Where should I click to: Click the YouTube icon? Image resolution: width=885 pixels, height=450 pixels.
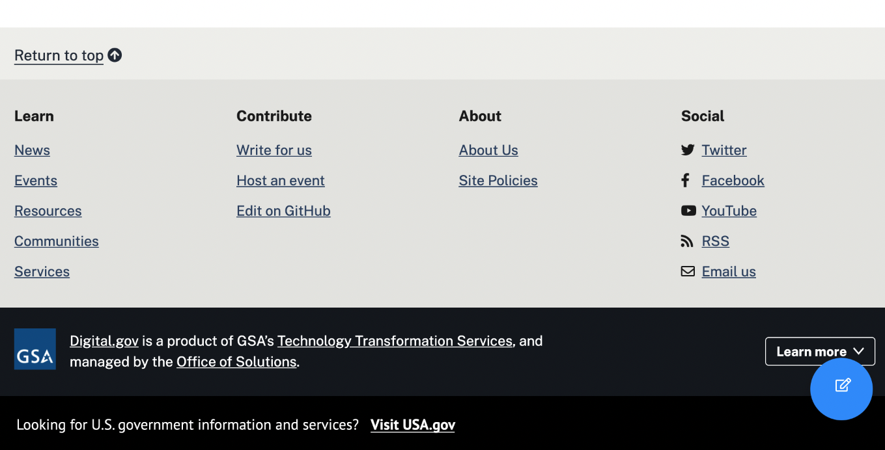(688, 210)
